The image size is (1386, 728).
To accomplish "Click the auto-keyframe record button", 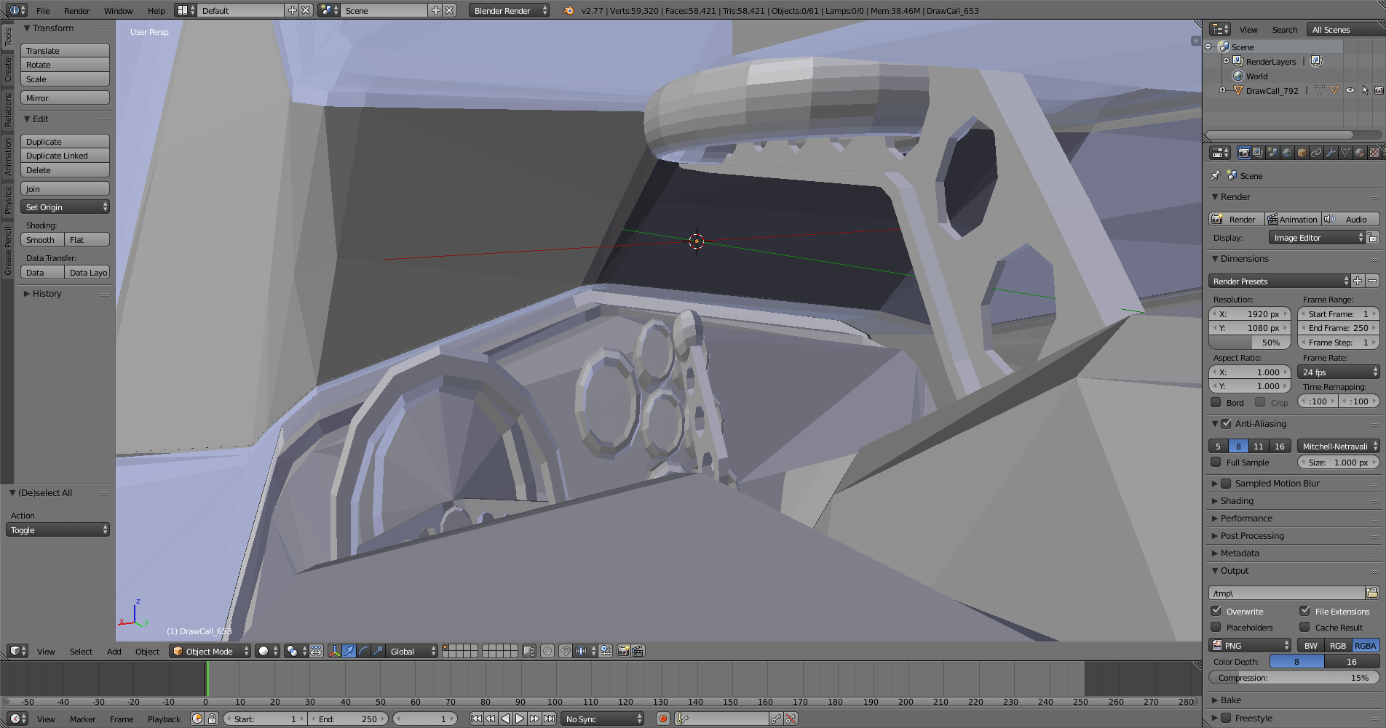I will coord(662,719).
